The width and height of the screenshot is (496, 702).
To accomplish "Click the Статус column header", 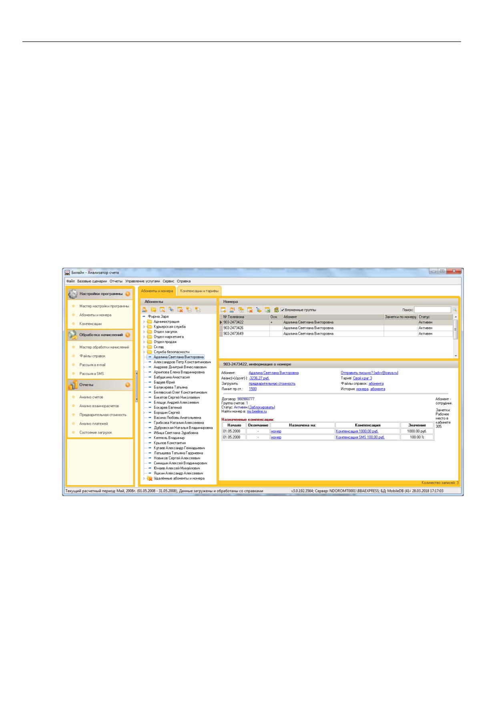I will tap(435, 317).
